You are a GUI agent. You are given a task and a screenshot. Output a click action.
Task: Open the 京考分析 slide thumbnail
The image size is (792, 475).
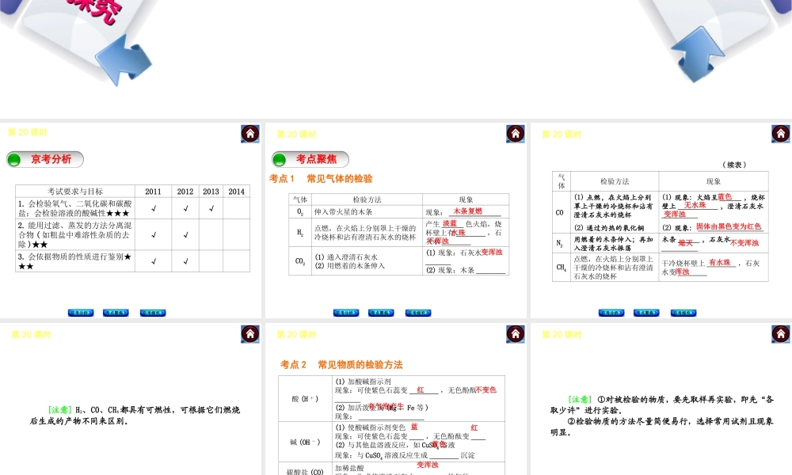pos(131,220)
